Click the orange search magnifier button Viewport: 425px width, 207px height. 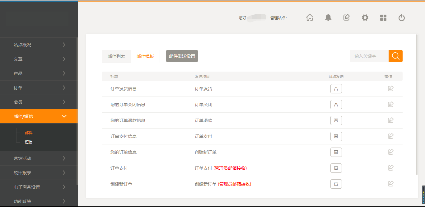pos(395,56)
